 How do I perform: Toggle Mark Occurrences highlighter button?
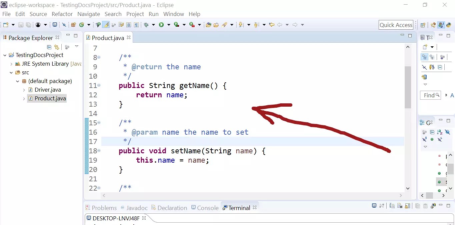(x=106, y=25)
